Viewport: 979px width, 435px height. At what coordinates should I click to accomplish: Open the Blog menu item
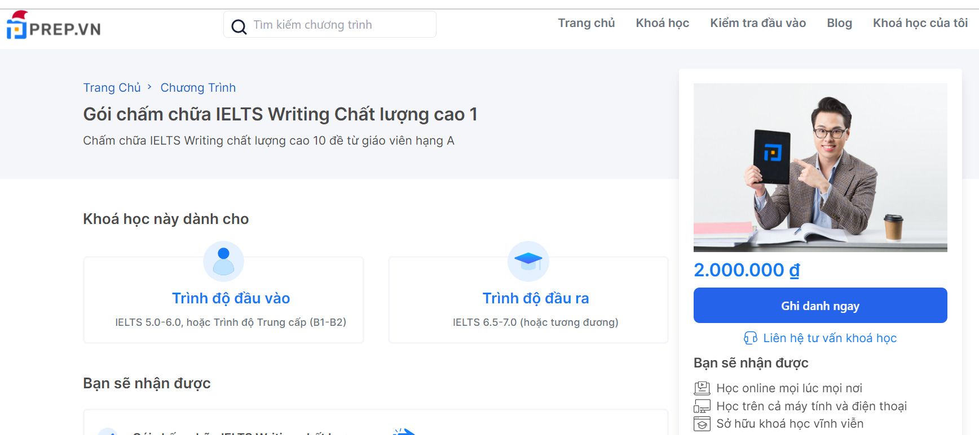coord(839,23)
